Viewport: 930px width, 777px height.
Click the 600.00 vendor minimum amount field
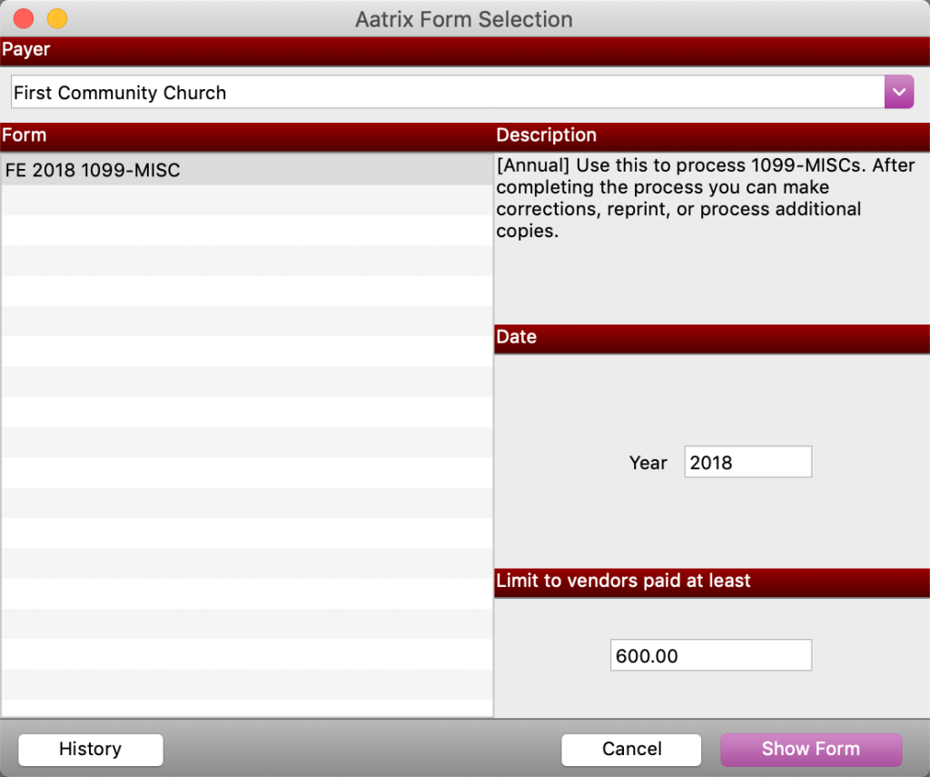point(710,655)
